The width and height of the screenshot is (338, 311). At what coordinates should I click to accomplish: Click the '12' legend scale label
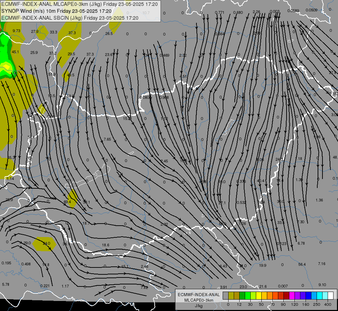pos(239,304)
